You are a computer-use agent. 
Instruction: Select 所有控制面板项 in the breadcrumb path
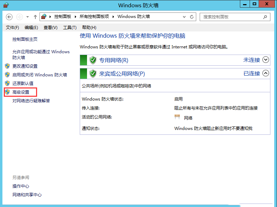(94, 17)
